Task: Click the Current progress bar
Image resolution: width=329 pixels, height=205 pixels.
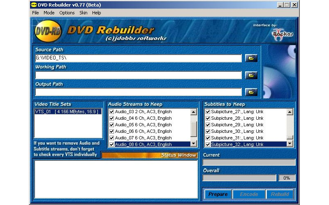Action: (x=249, y=162)
